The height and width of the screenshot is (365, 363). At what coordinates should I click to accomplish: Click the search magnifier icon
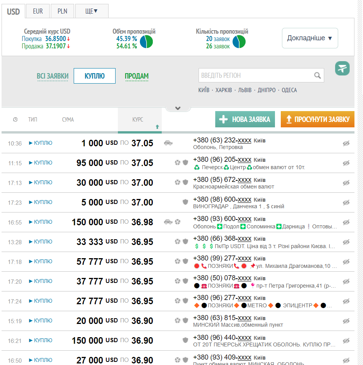pos(317,75)
